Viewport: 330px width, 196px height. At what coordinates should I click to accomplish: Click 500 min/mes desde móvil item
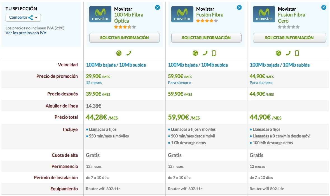coord(193,136)
